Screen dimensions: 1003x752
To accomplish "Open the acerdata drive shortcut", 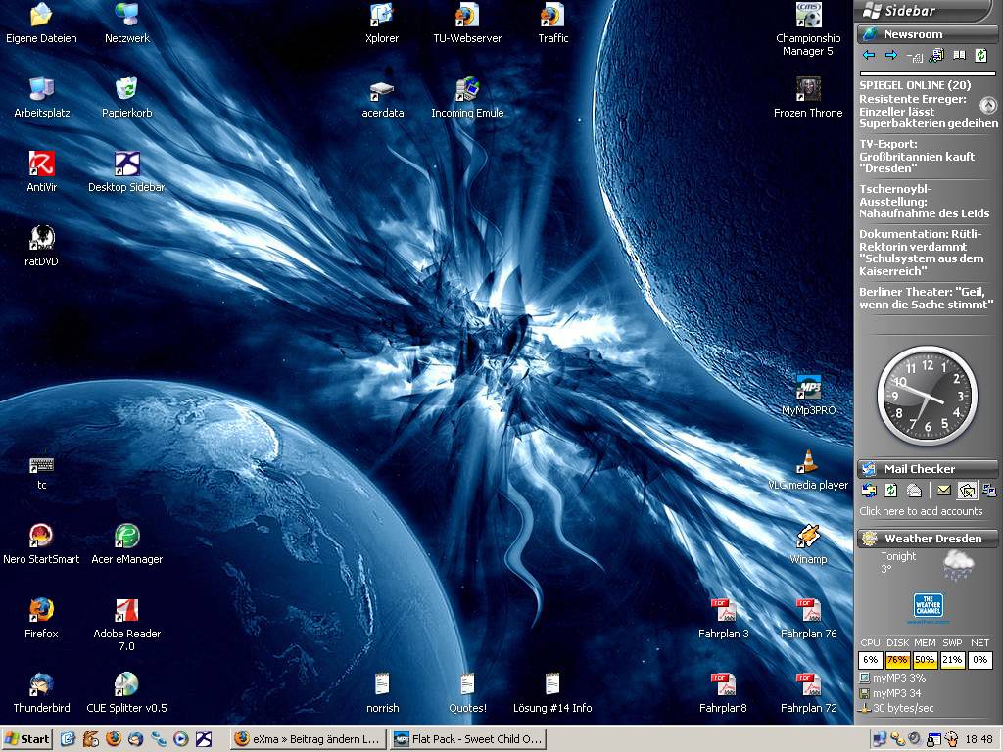I will click(383, 98).
